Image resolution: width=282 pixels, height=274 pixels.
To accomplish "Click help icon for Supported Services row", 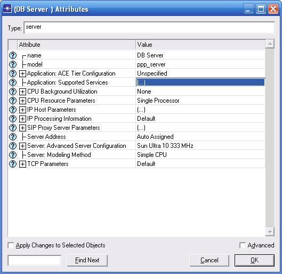I will pos(13,82).
